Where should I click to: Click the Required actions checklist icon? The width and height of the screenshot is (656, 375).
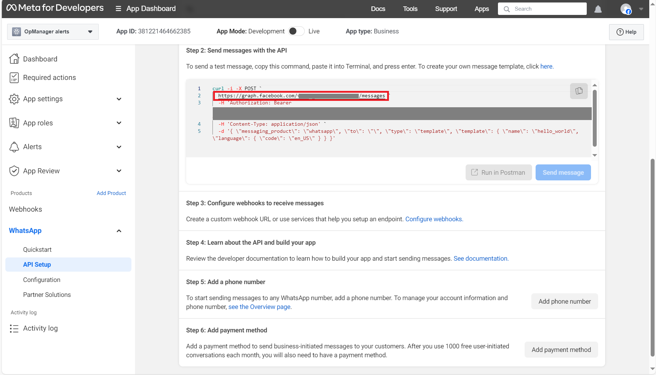pos(14,77)
